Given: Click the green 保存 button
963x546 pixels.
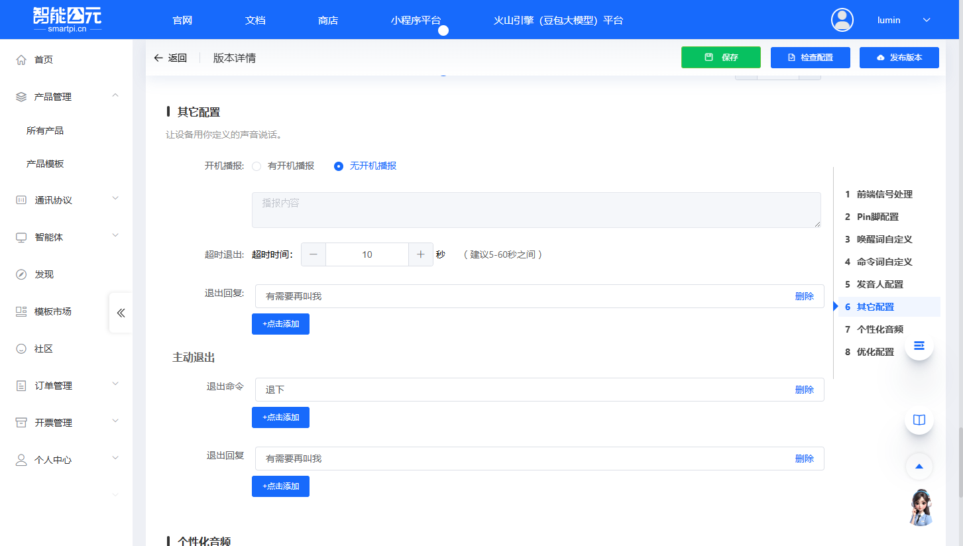Looking at the screenshot, I should 720,58.
